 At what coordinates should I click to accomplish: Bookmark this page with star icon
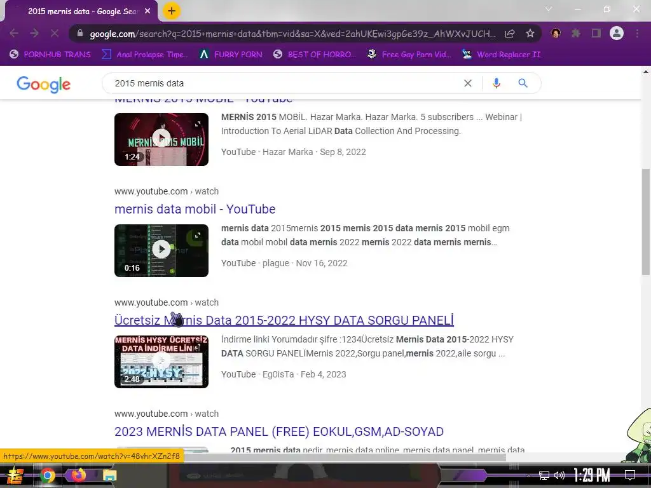[530, 34]
